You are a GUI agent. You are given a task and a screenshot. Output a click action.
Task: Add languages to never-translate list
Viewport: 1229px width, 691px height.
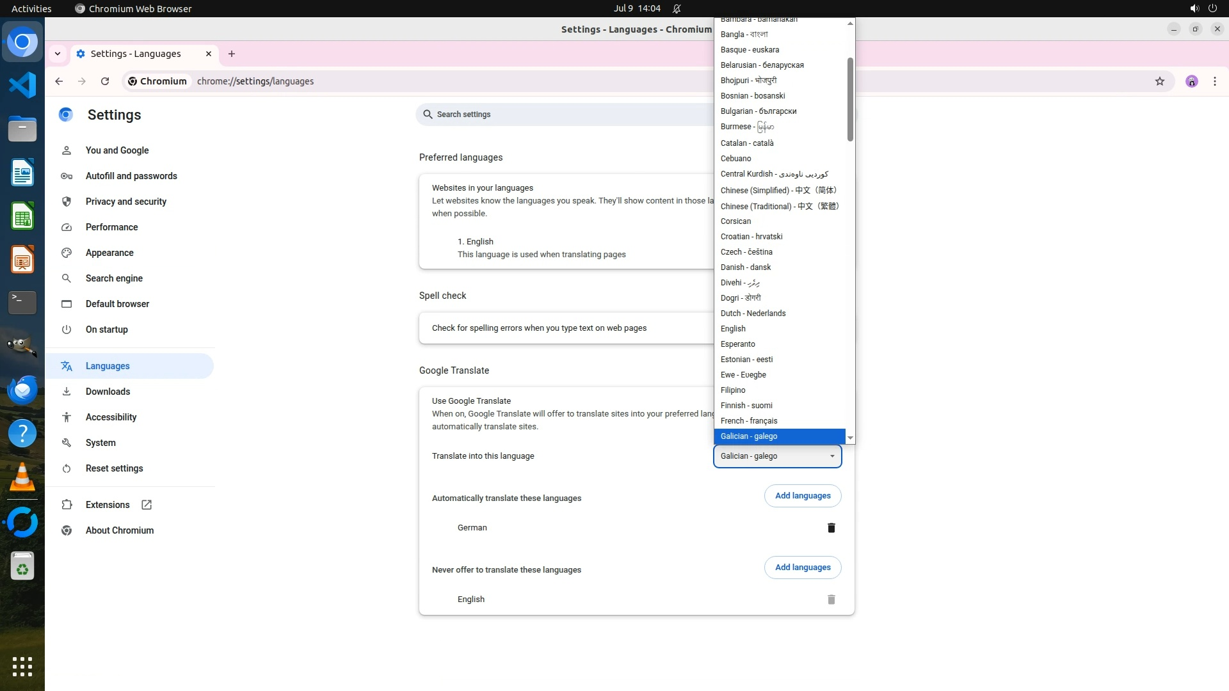click(802, 568)
